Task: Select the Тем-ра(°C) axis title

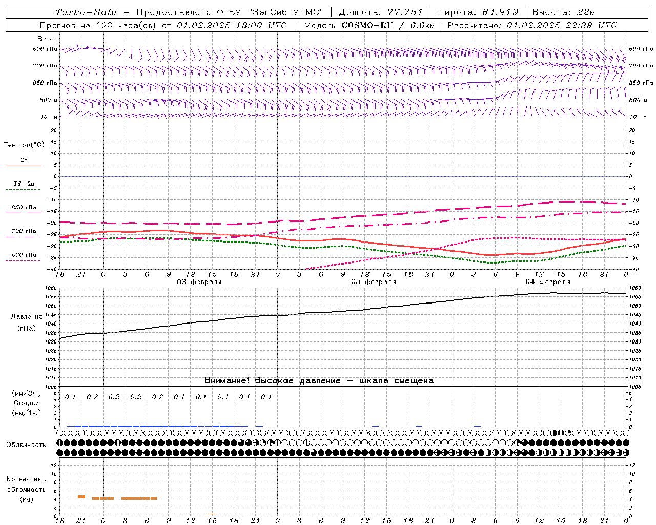Action: click(x=24, y=145)
